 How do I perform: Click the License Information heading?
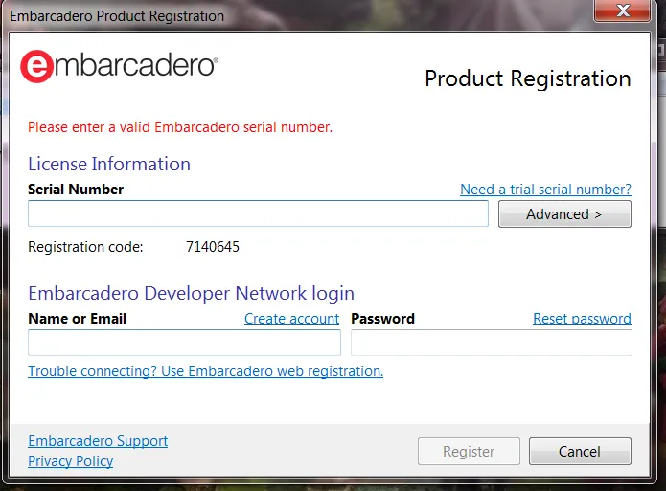point(109,164)
